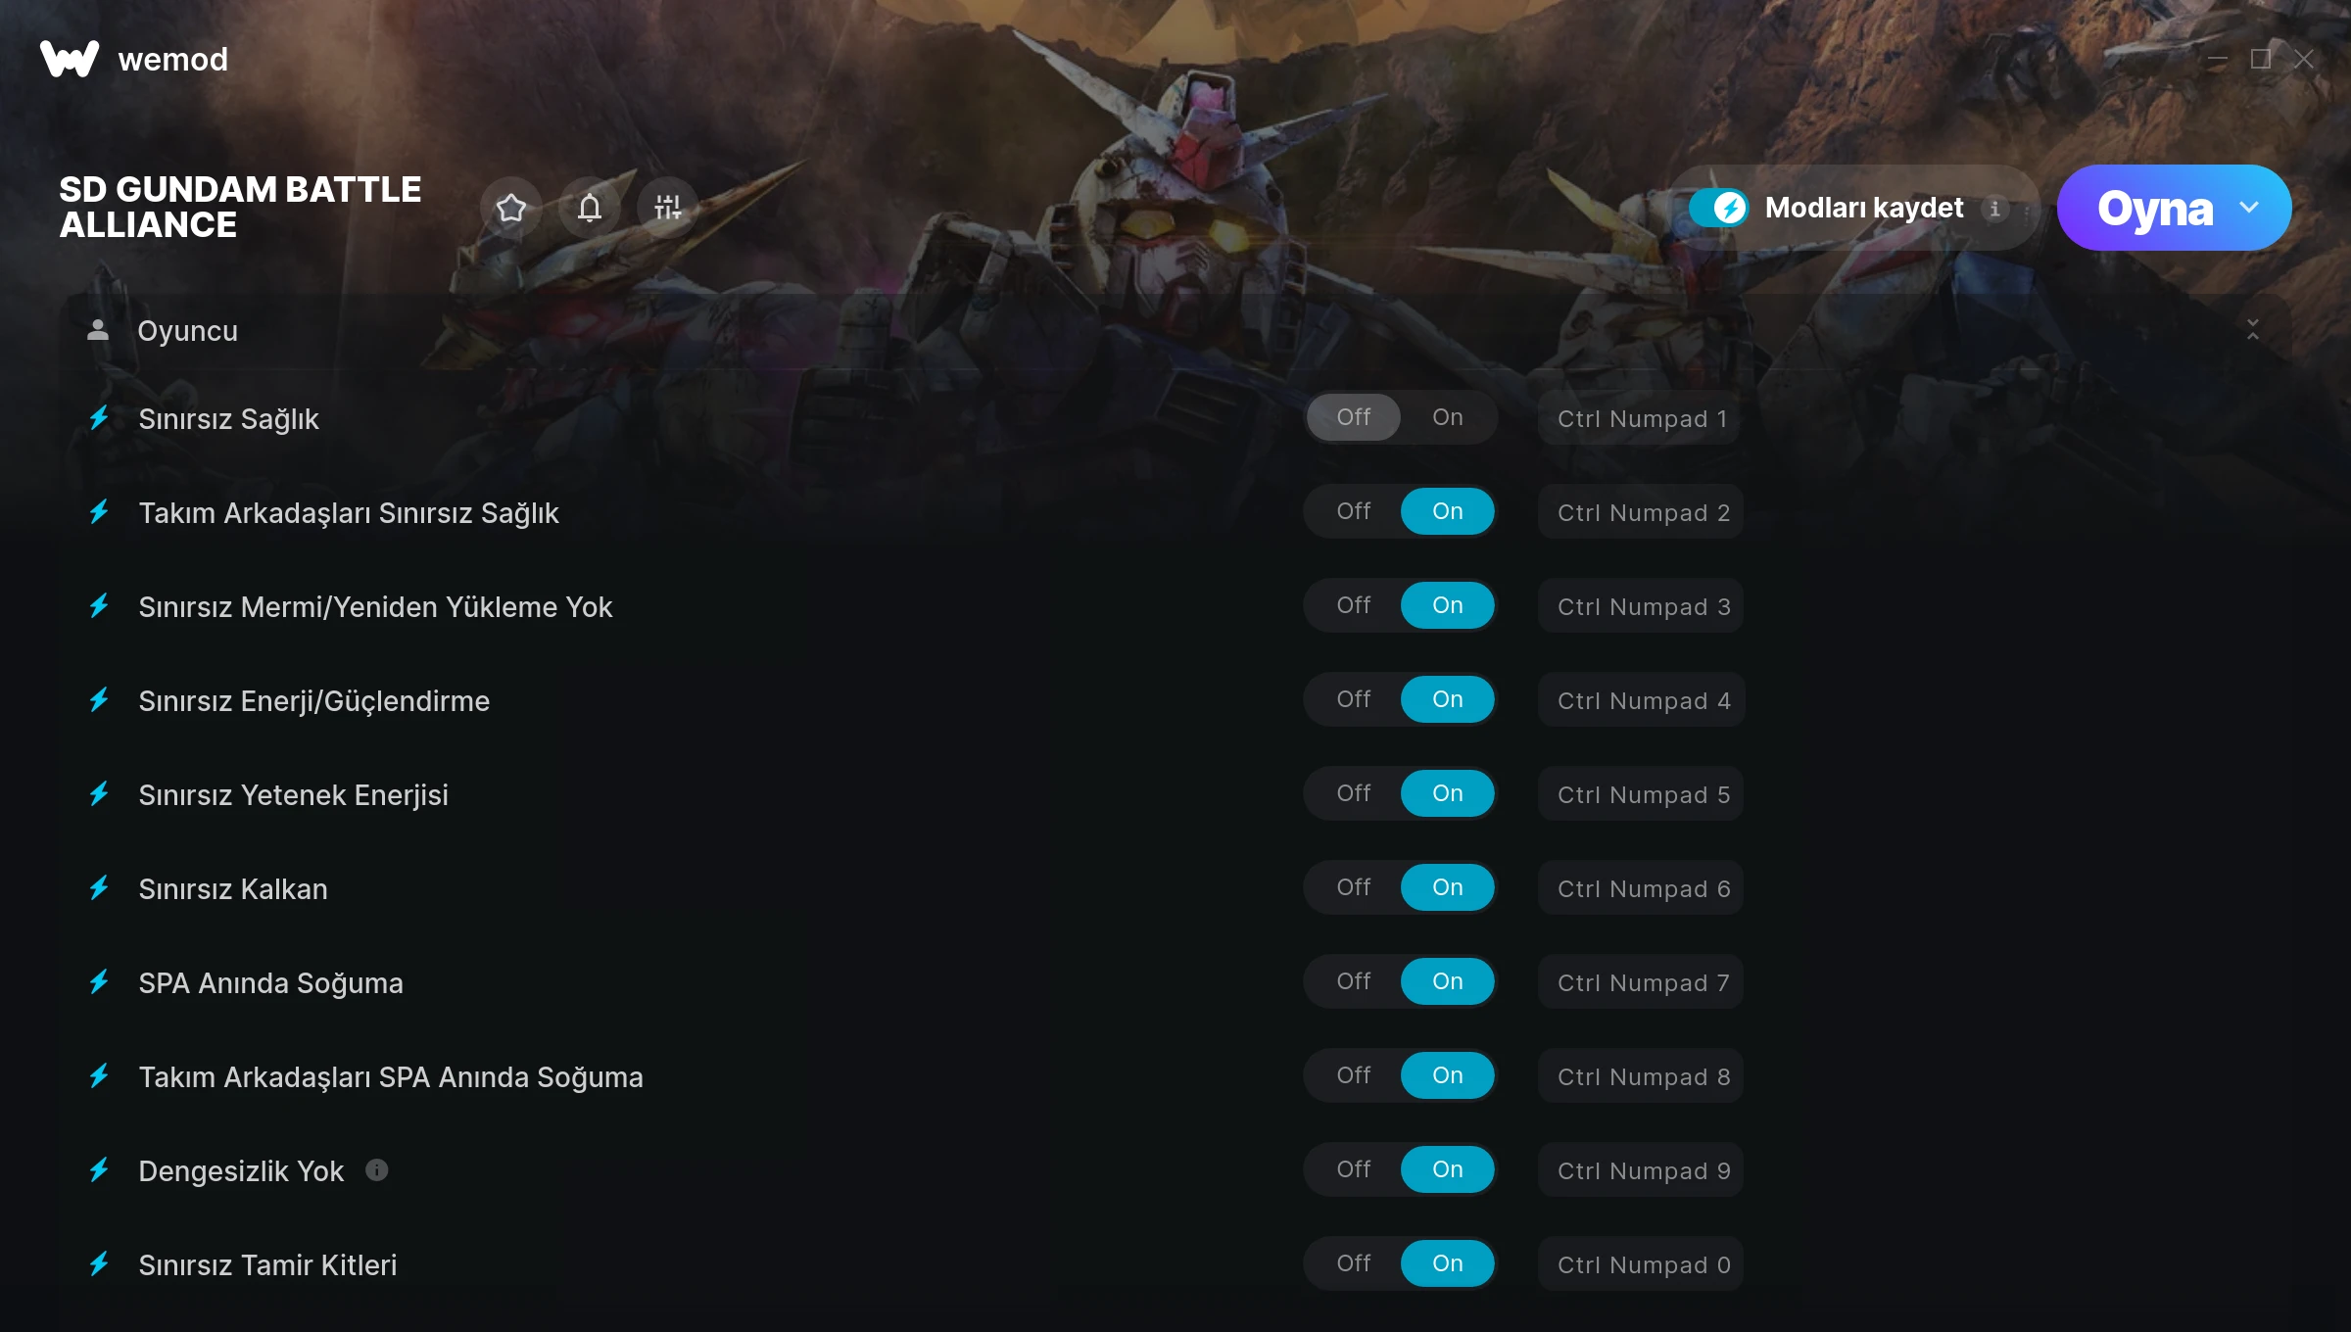Turn off Sınırsız Kalkan

[x=1353, y=887]
